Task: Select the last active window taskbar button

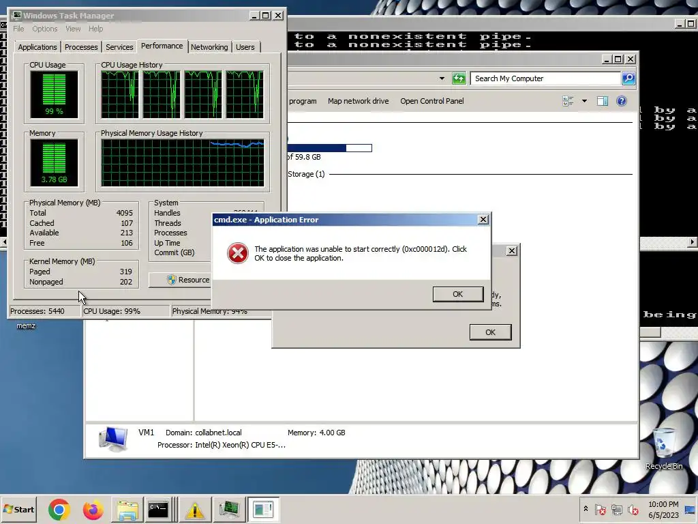Action: [x=263, y=509]
